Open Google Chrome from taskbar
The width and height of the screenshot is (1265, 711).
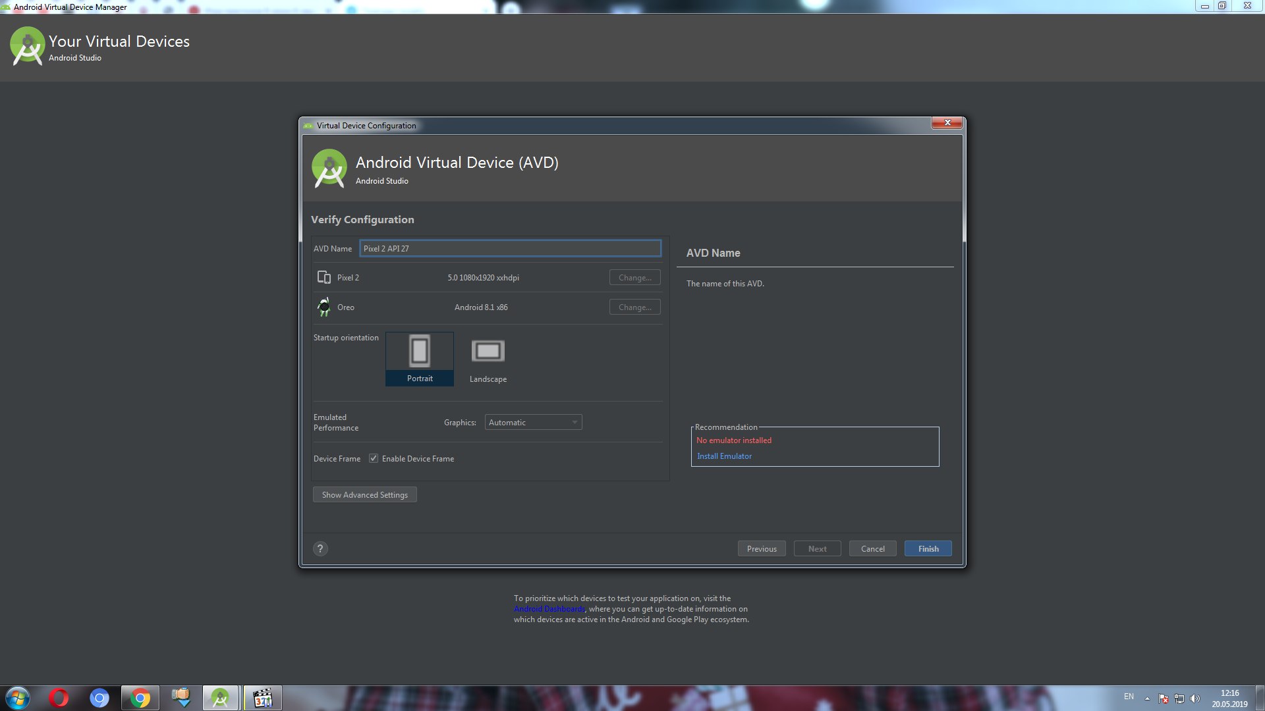(x=140, y=698)
